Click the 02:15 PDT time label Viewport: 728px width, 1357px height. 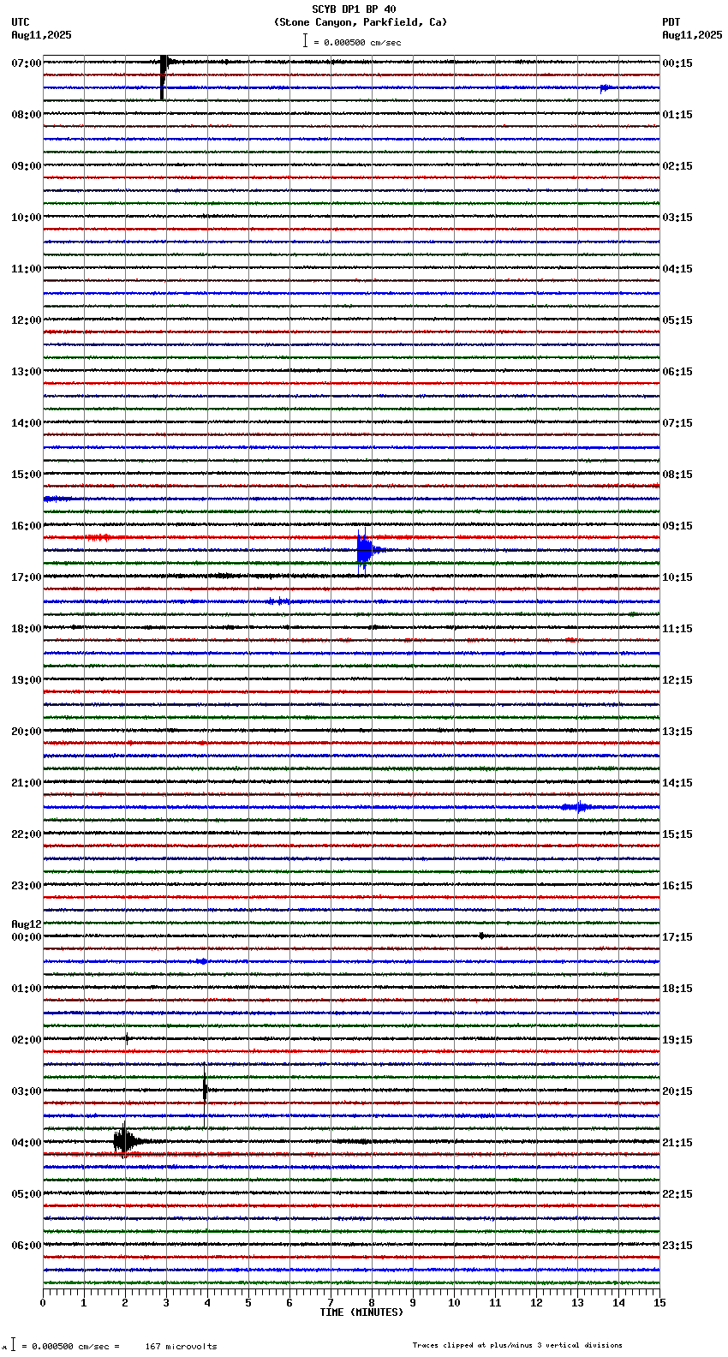[x=677, y=166]
